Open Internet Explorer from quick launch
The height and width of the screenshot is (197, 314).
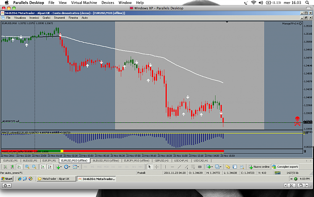[x=20, y=179]
